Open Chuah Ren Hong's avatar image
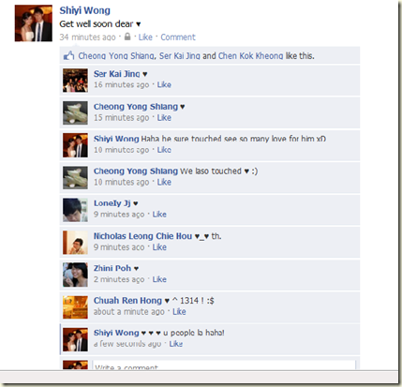Image resolution: width=402 pixels, height=387 pixels. click(x=75, y=307)
